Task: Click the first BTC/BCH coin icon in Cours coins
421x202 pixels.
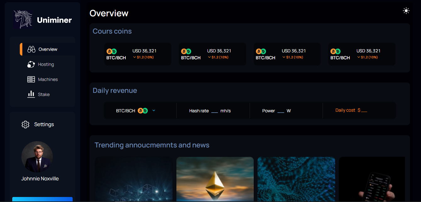Action: pyautogui.click(x=112, y=51)
